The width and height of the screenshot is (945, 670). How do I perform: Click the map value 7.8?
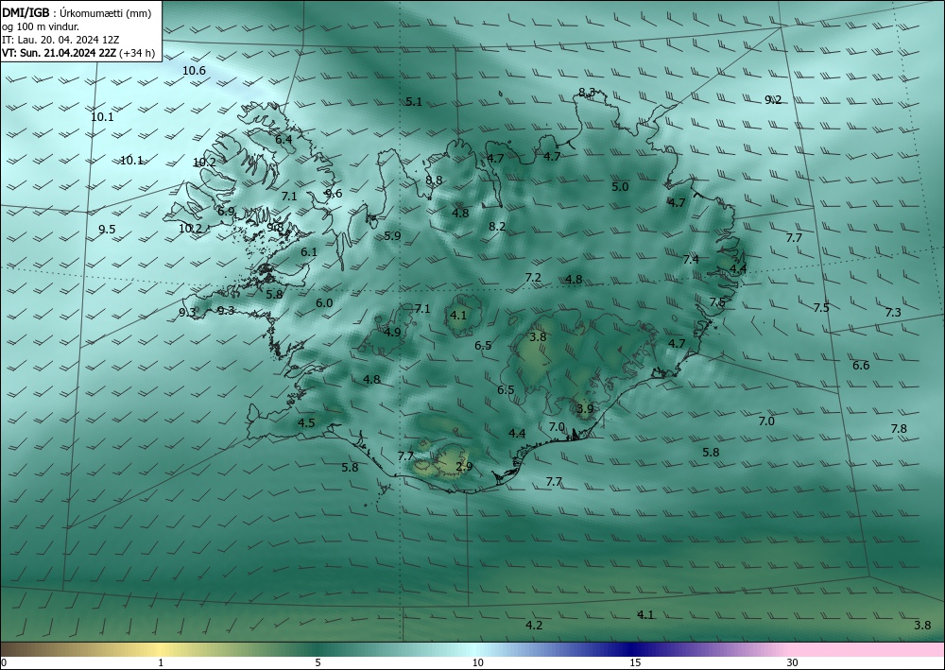click(x=899, y=429)
